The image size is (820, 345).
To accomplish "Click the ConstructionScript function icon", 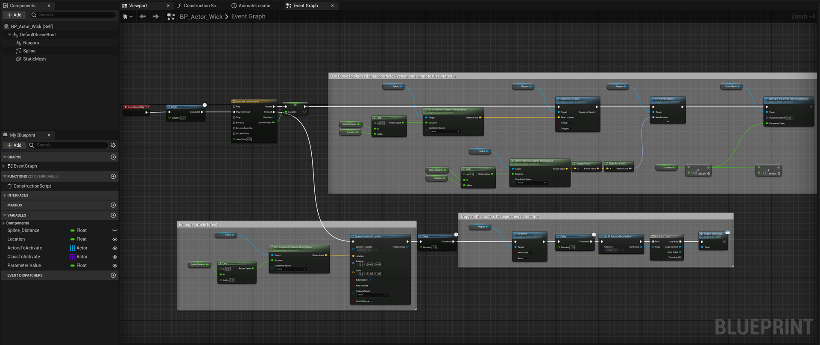I will (x=10, y=186).
